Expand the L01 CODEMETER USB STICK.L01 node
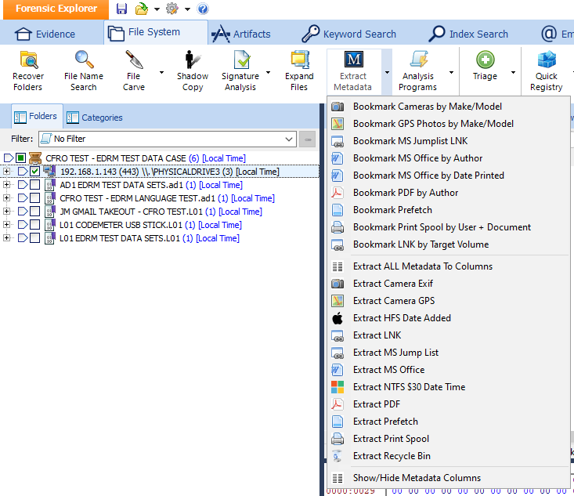The image size is (574, 496). (x=7, y=225)
